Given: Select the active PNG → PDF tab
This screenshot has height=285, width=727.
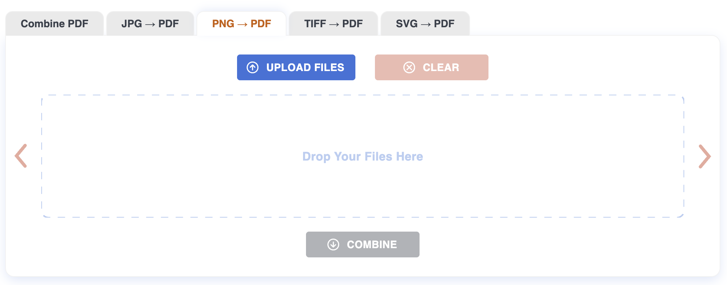Looking at the screenshot, I should point(241,24).
